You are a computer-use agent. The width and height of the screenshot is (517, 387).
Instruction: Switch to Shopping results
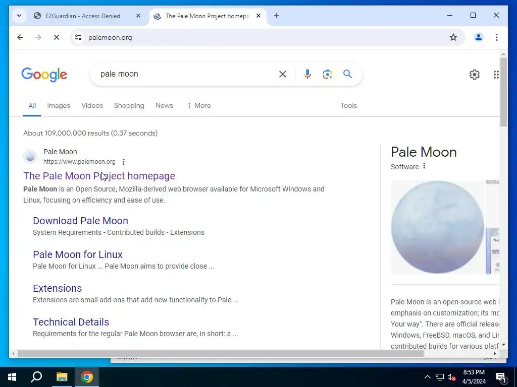(129, 105)
